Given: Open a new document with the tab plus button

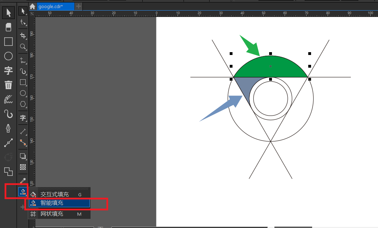Looking at the screenshot, I should pyautogui.click(x=78, y=6).
